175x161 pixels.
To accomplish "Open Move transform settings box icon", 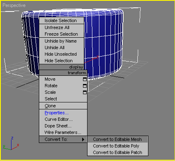I will (x=85, y=79).
